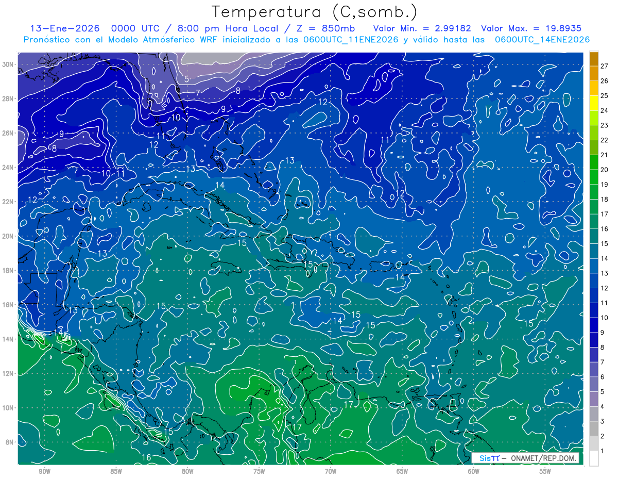Click the "21" label on the color scale

coord(605,155)
